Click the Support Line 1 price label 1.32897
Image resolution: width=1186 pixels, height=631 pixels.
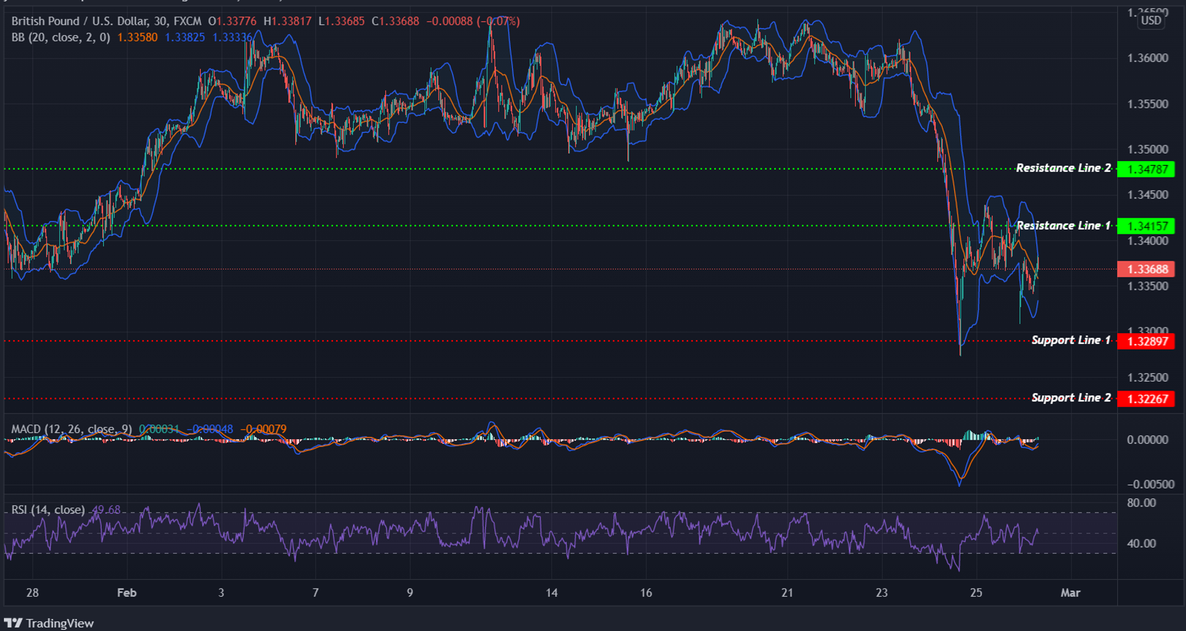1147,341
